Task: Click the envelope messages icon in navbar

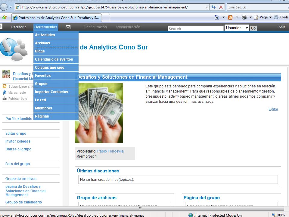Action: point(68,27)
